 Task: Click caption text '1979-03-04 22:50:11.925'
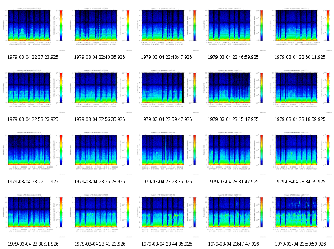pyautogui.click(x=300, y=57)
